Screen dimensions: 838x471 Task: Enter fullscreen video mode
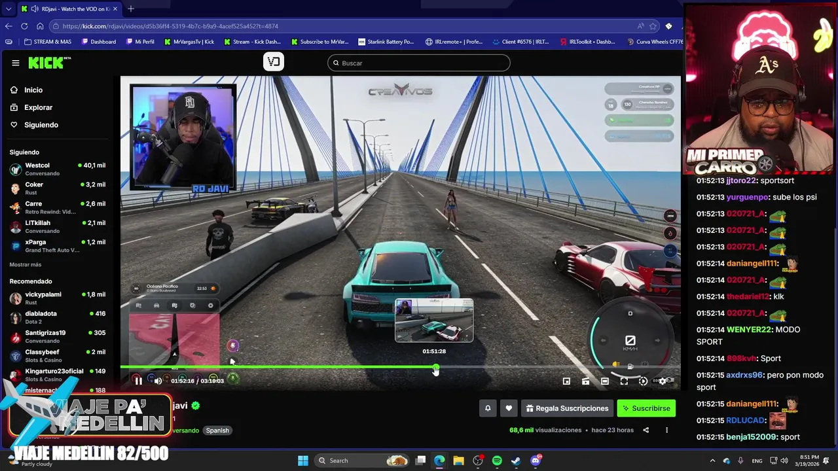pos(624,381)
